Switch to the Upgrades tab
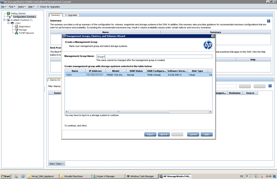This screenshot has width=277, height=179. [x=71, y=15]
